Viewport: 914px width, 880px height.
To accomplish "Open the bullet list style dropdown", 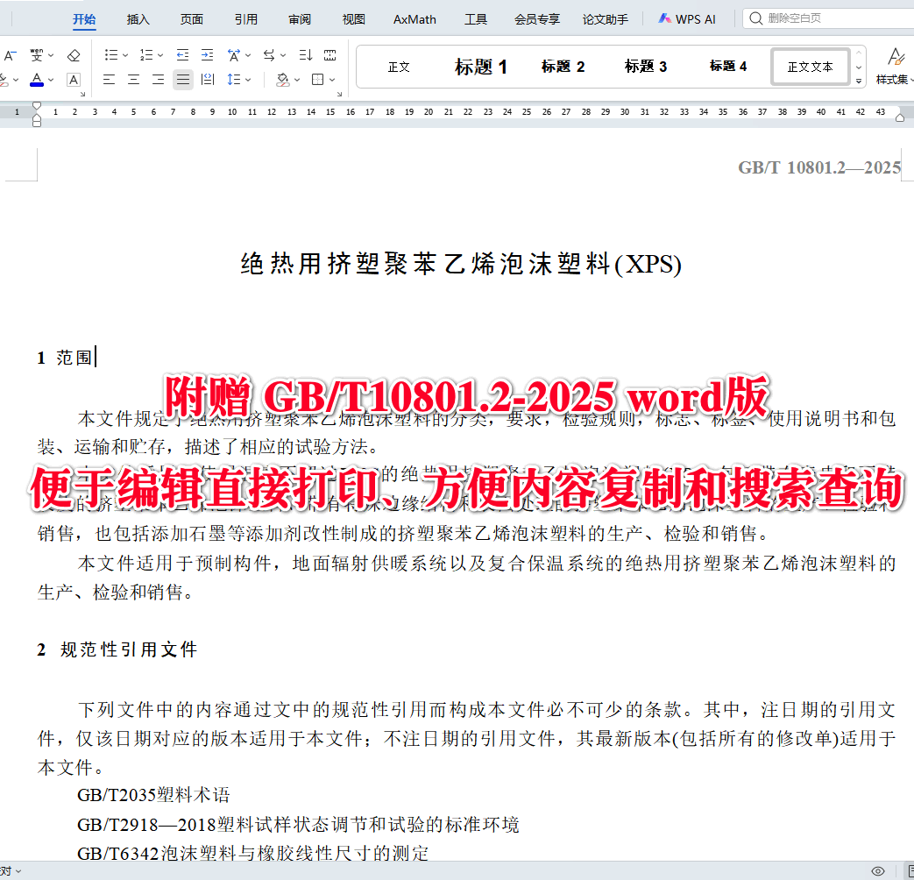I will [125, 55].
